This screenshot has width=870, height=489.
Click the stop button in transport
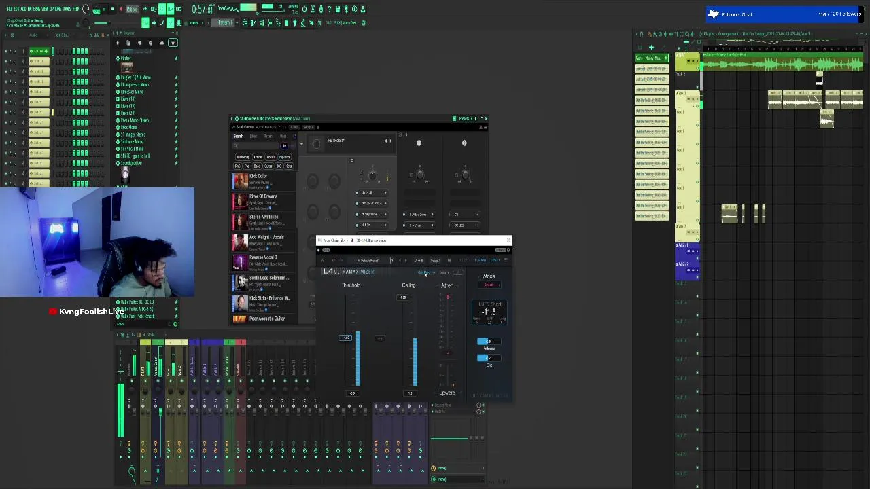[x=113, y=10]
